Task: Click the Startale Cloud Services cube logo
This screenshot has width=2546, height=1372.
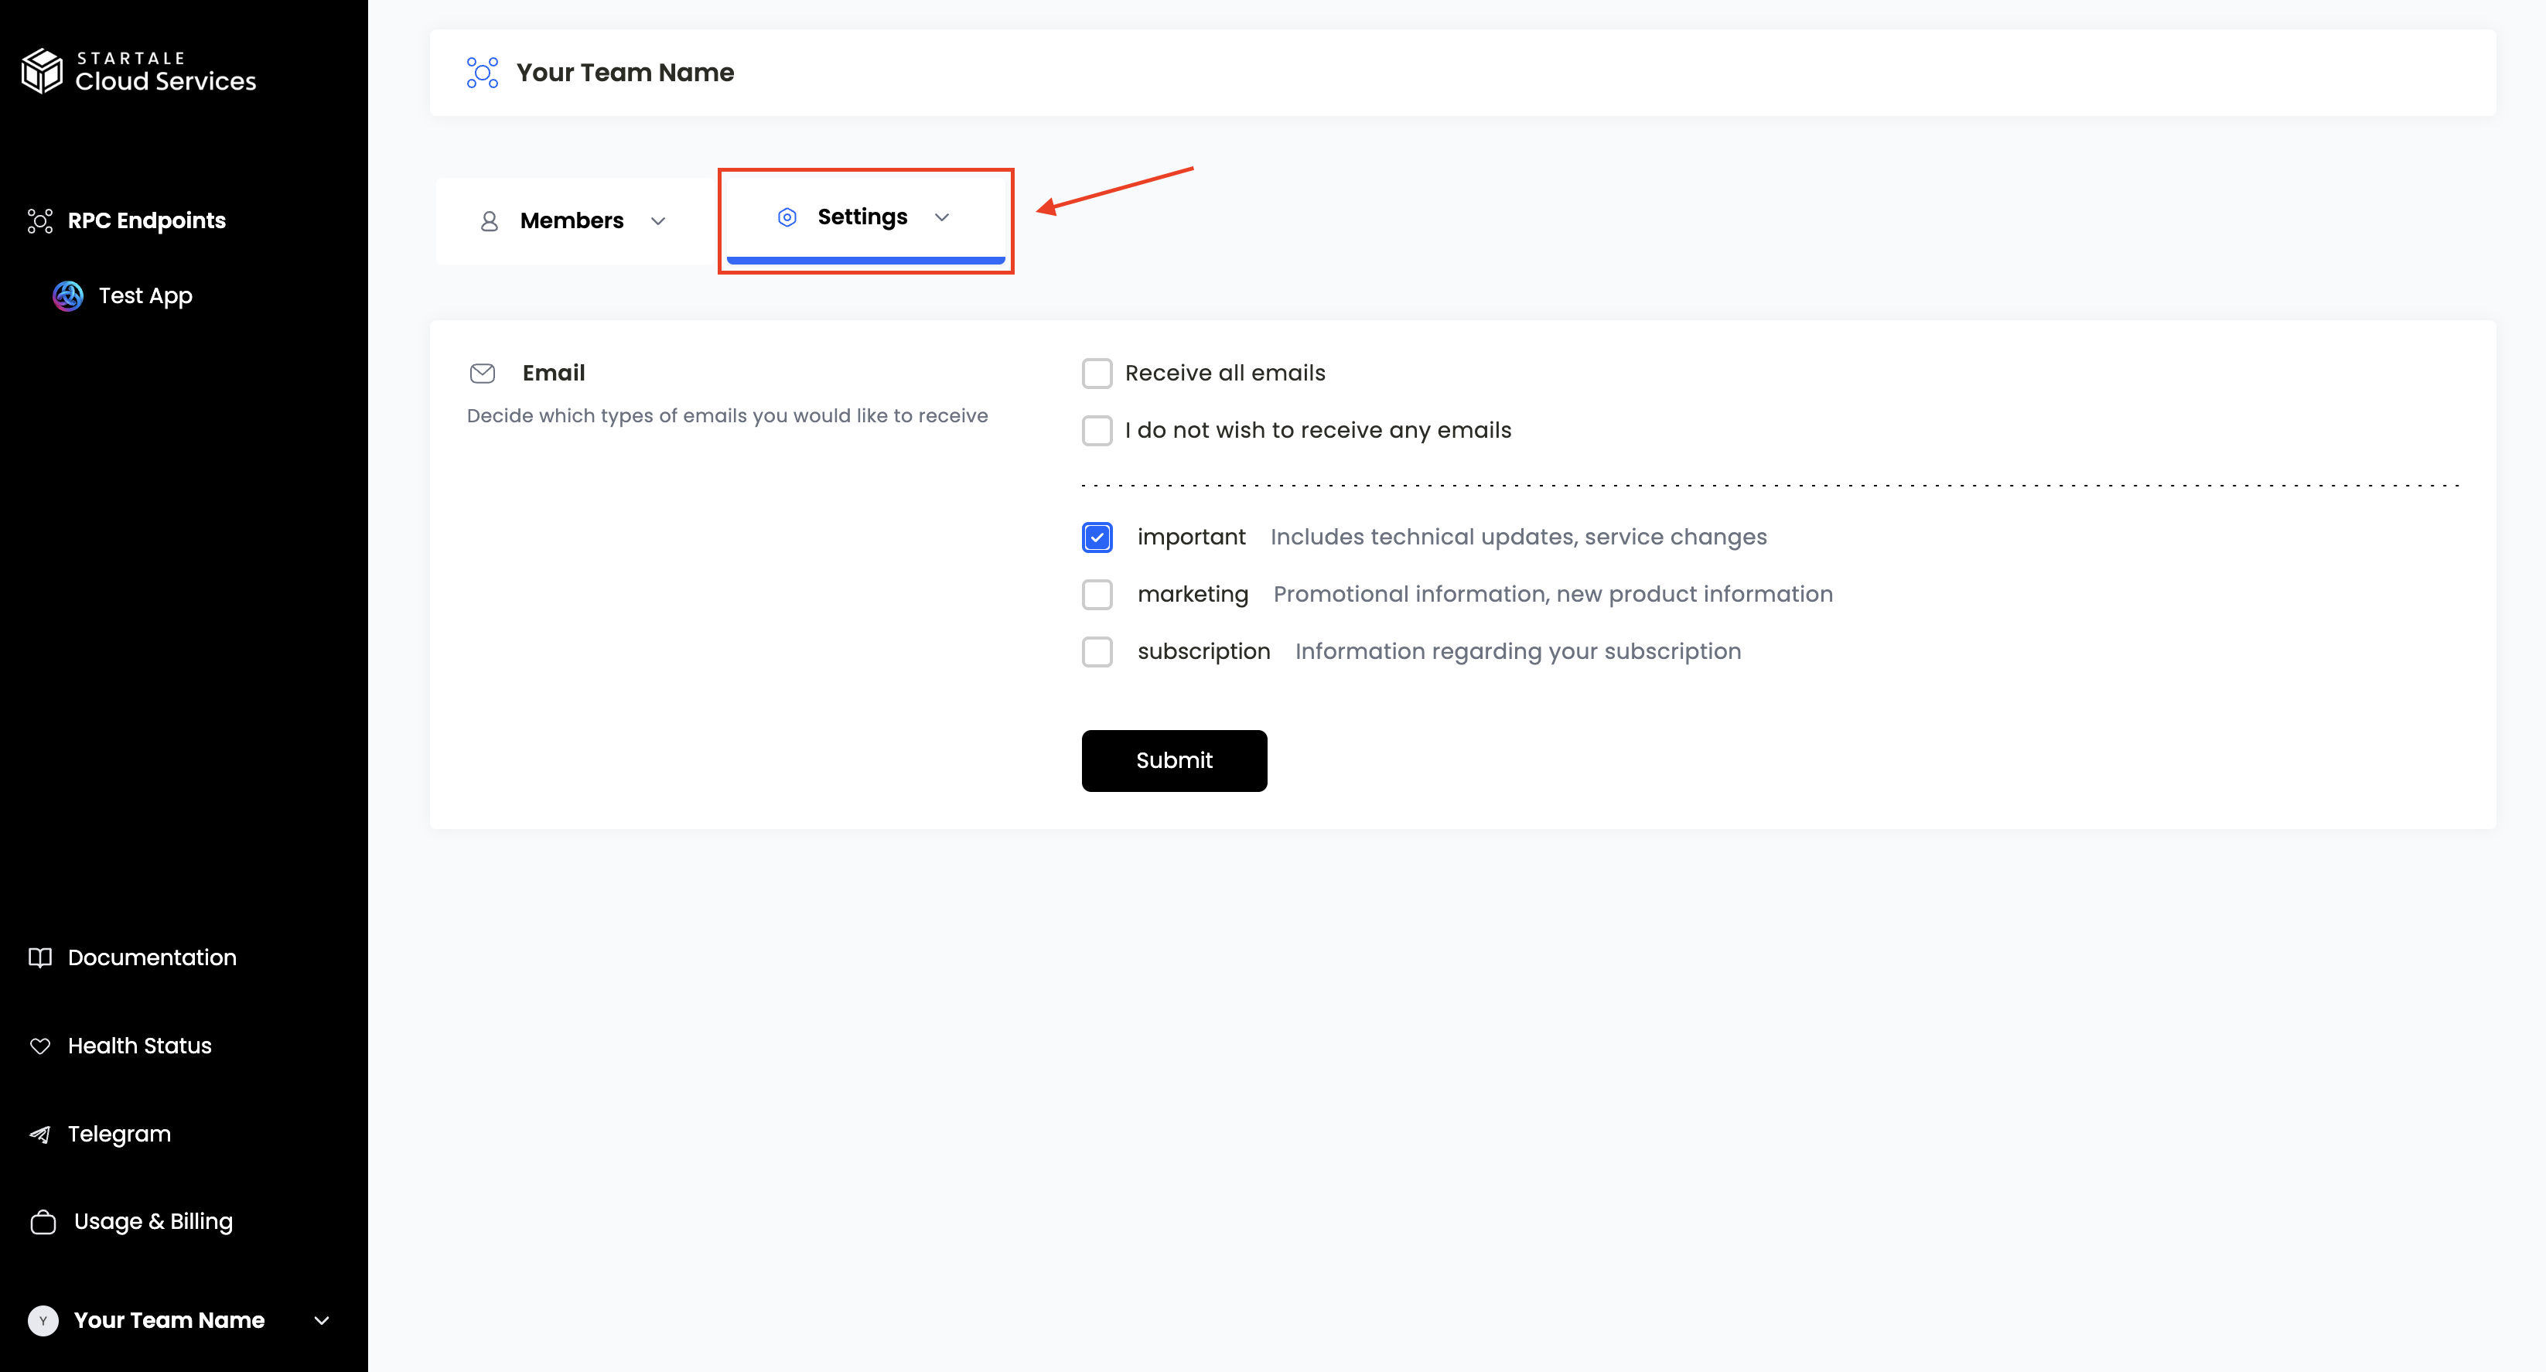Action: (42, 71)
